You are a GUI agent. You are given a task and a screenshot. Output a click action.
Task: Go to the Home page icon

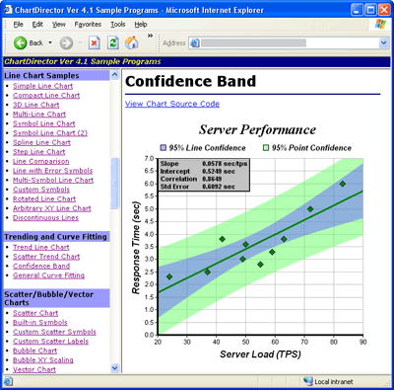pos(132,42)
